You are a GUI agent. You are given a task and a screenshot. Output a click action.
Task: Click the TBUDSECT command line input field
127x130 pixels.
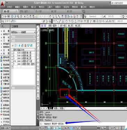83,124
